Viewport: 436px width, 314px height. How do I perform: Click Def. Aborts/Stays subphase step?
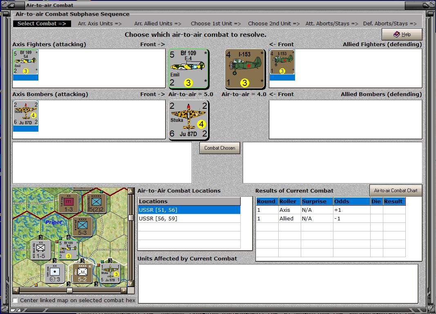[x=390, y=24]
